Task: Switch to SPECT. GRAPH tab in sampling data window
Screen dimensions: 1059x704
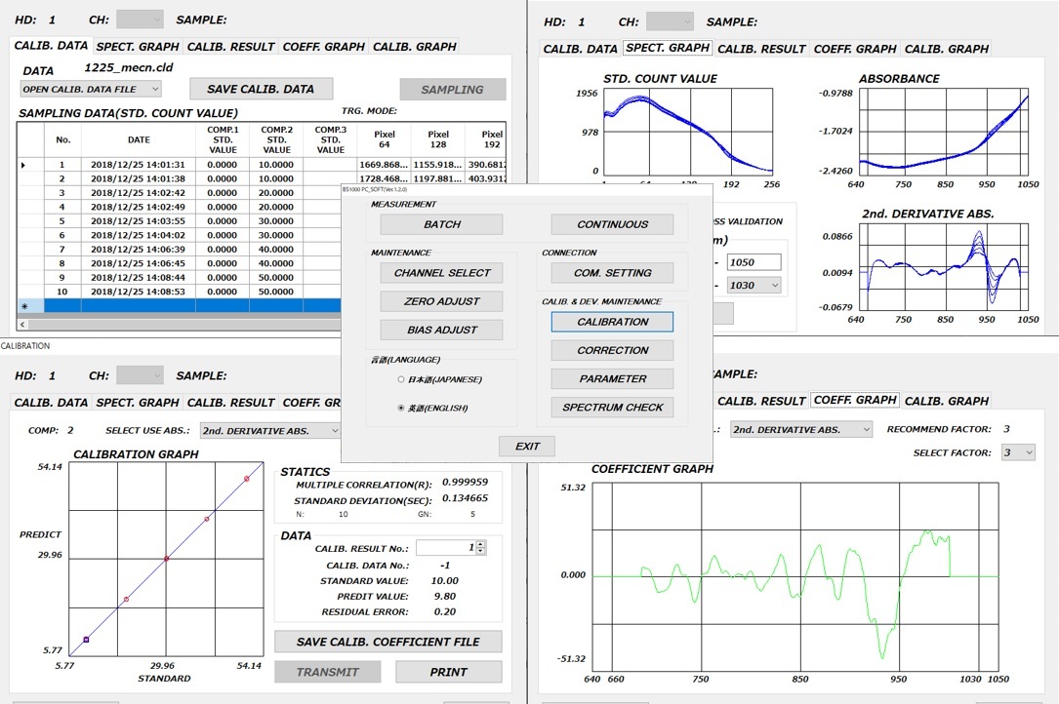Action: click(138, 47)
